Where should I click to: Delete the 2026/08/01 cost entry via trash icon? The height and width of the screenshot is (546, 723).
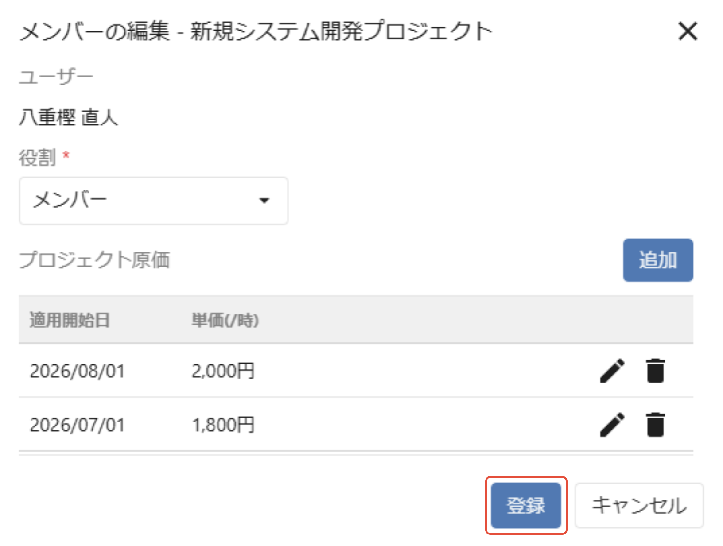point(655,371)
